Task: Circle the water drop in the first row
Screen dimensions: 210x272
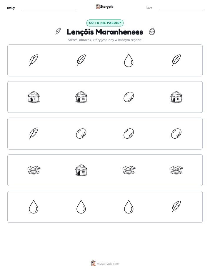Action: pyautogui.click(x=129, y=60)
